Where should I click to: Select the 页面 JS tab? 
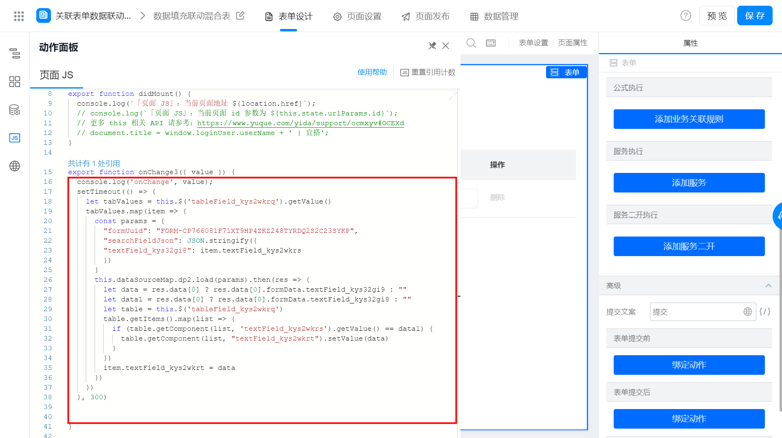pos(56,75)
